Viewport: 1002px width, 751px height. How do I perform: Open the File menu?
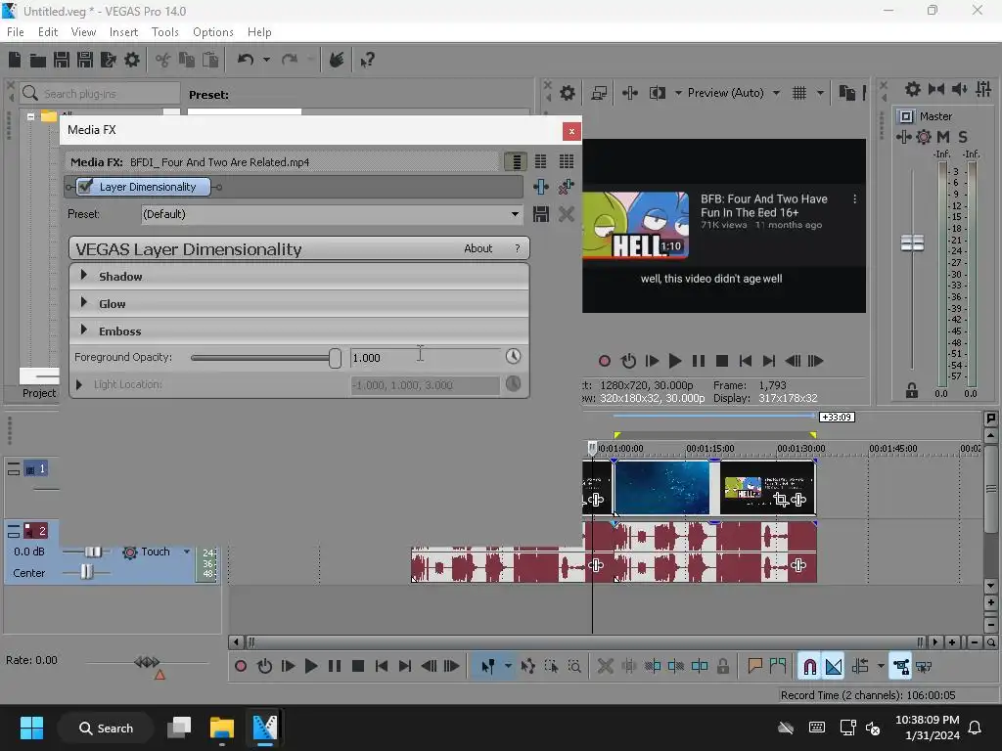(x=16, y=32)
